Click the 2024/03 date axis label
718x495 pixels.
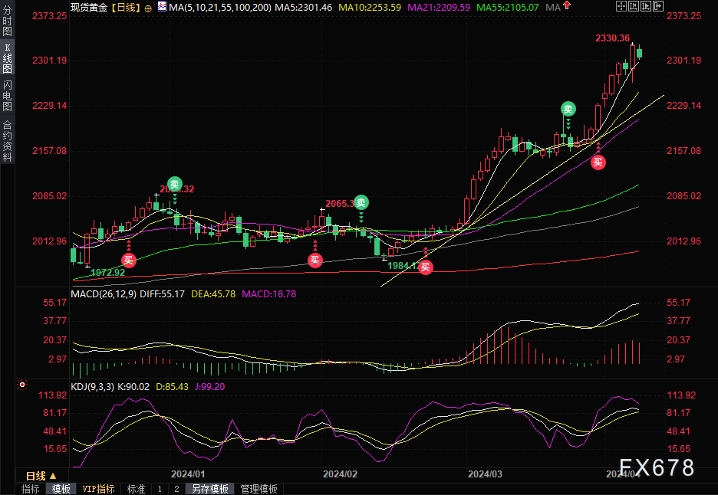(485, 474)
